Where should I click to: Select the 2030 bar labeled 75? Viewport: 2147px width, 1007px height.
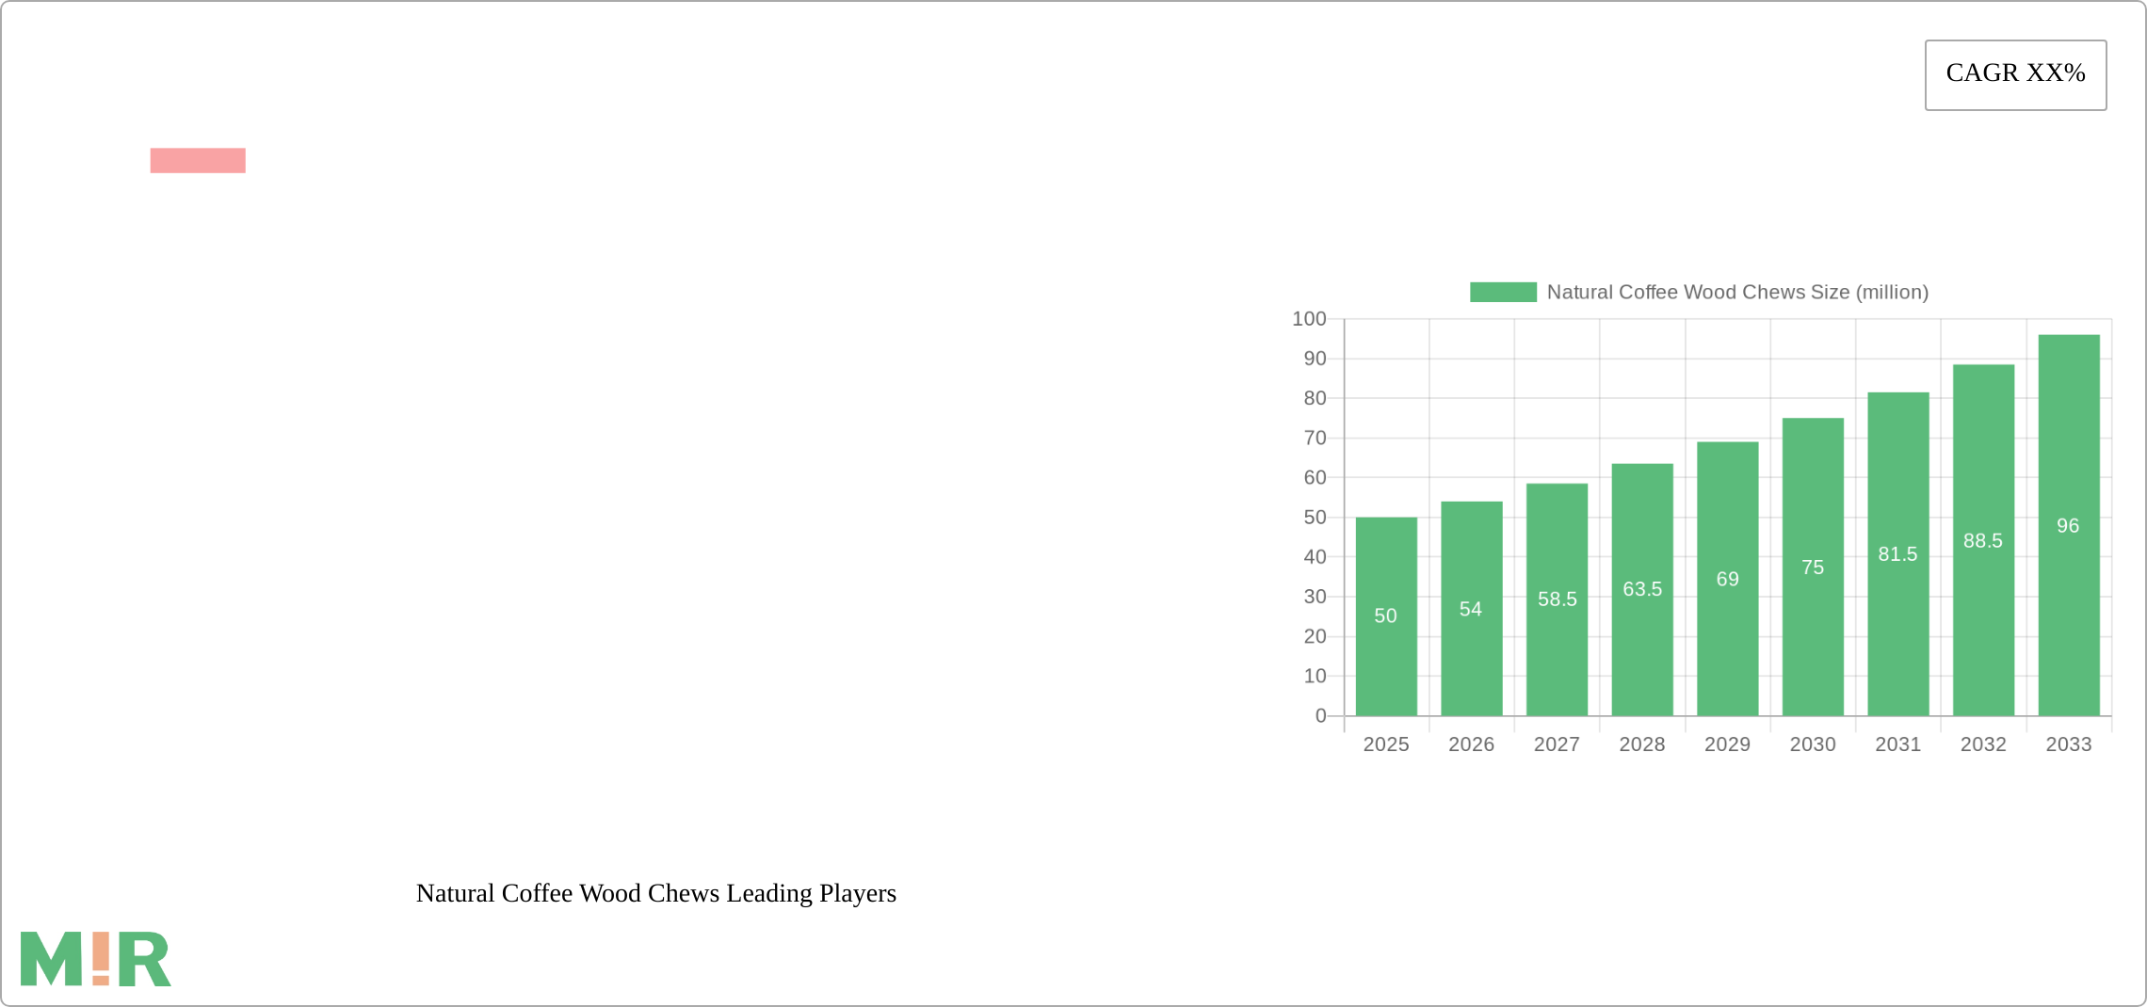pos(1813,567)
